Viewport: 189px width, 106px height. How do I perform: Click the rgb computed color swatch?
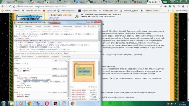click(x=90, y=95)
